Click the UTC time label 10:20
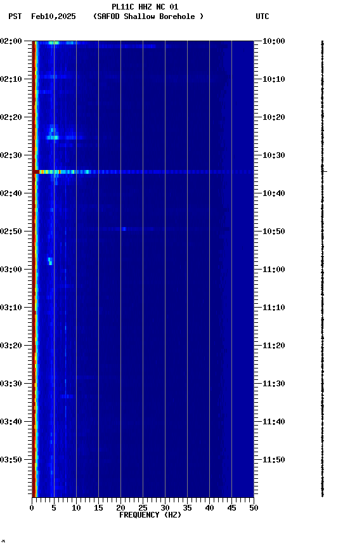The width and height of the screenshot is (350, 548). pos(274,117)
